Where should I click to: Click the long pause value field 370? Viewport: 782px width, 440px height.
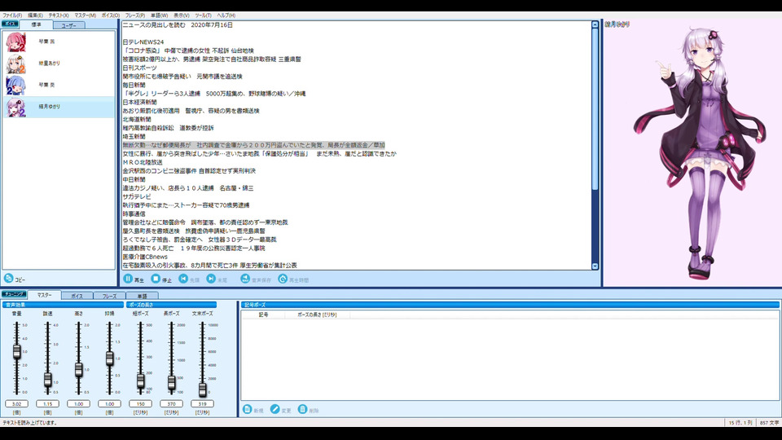pyautogui.click(x=171, y=403)
